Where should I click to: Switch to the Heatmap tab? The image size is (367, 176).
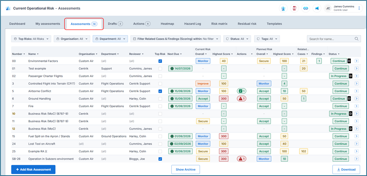click(167, 24)
